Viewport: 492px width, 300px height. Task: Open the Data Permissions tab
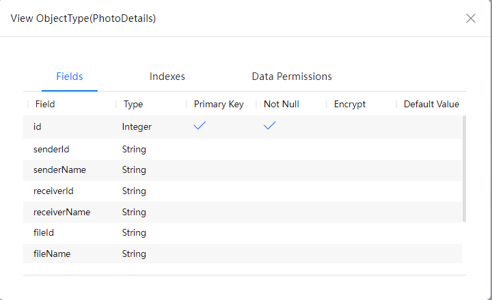[292, 77]
